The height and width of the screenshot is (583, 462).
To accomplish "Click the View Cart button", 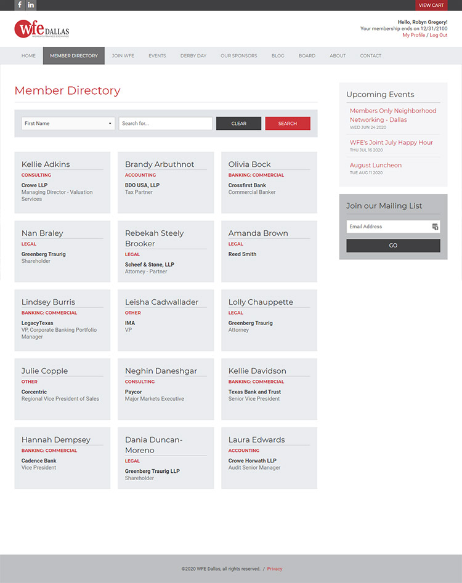I will (x=431, y=5).
